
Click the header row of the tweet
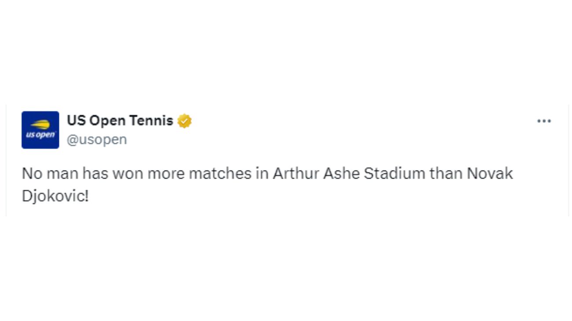pyautogui.click(x=286, y=130)
